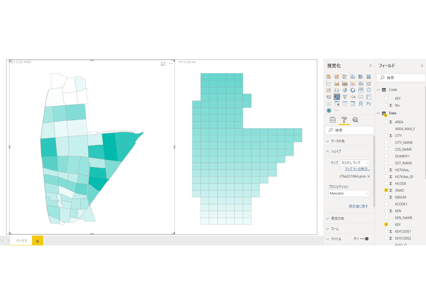
Task: Uncheck the JINKO field checkbox
Action: click(x=386, y=190)
